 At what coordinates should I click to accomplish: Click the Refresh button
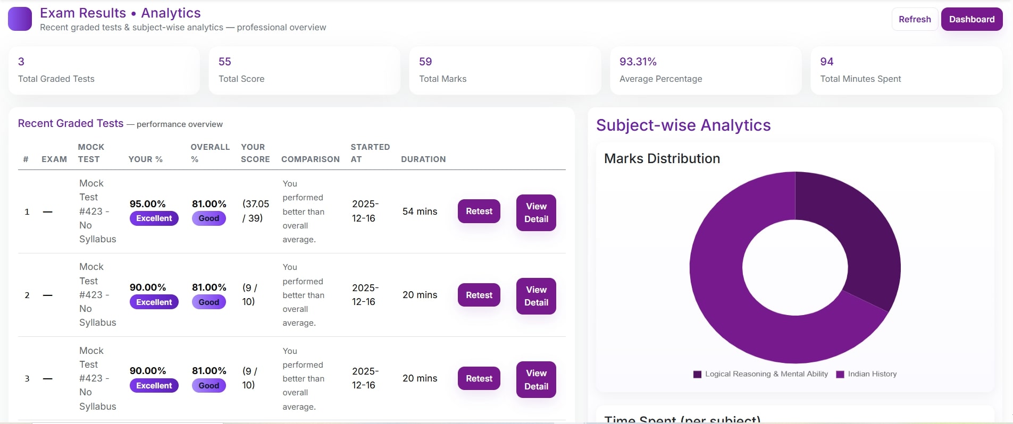click(x=914, y=19)
